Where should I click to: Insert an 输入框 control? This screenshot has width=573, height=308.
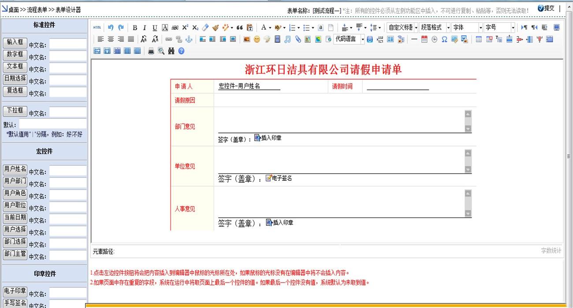tap(15, 43)
